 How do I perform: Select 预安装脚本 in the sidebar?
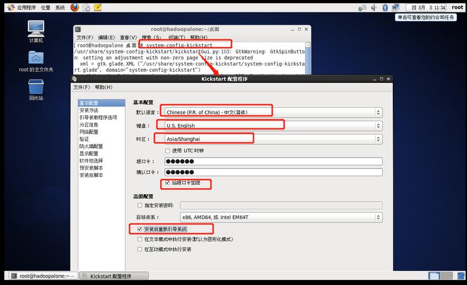[x=101, y=168]
